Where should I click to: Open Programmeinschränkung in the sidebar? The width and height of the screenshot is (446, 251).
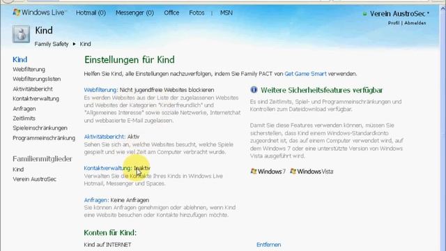[44, 138]
